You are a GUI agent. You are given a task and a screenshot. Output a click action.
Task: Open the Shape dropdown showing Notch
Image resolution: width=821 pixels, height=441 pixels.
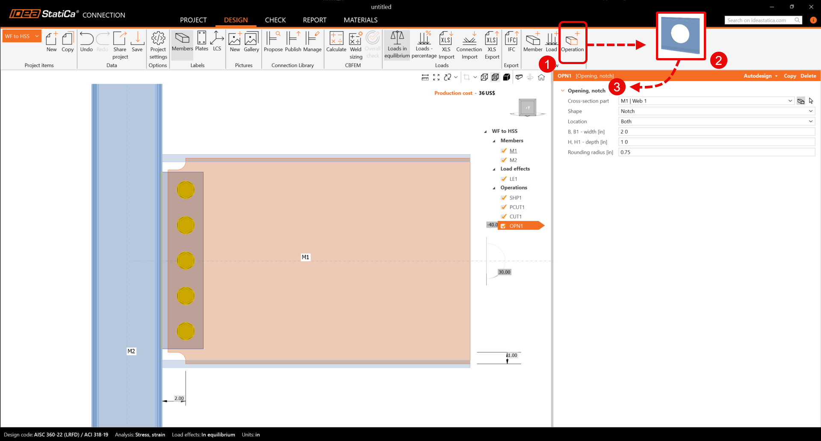coord(716,111)
